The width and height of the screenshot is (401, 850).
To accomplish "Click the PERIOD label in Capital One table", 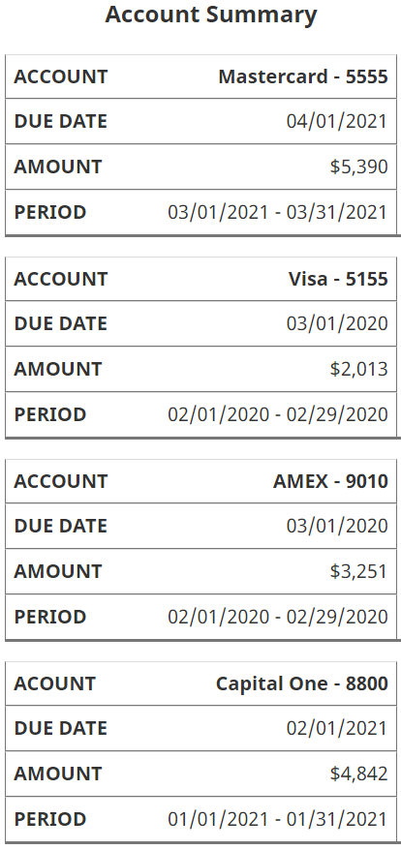I will click(50, 819).
